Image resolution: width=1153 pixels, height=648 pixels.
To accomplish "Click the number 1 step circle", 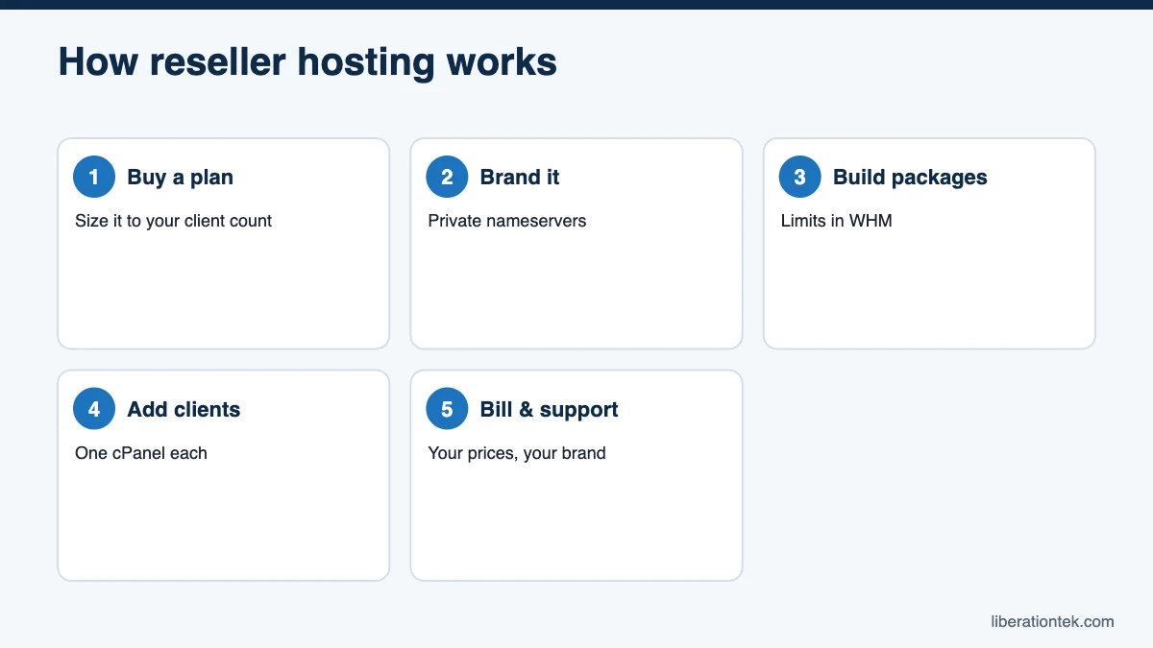I will coord(94,177).
